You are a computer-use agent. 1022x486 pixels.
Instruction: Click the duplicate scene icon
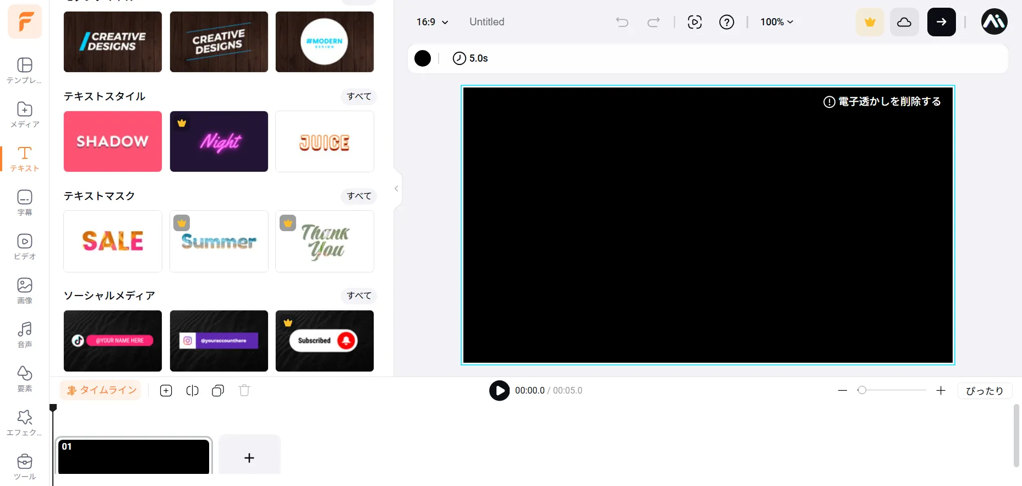click(x=218, y=391)
